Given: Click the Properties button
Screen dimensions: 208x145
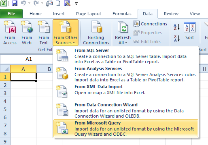Looking at the screenshot, I should tap(147, 33).
